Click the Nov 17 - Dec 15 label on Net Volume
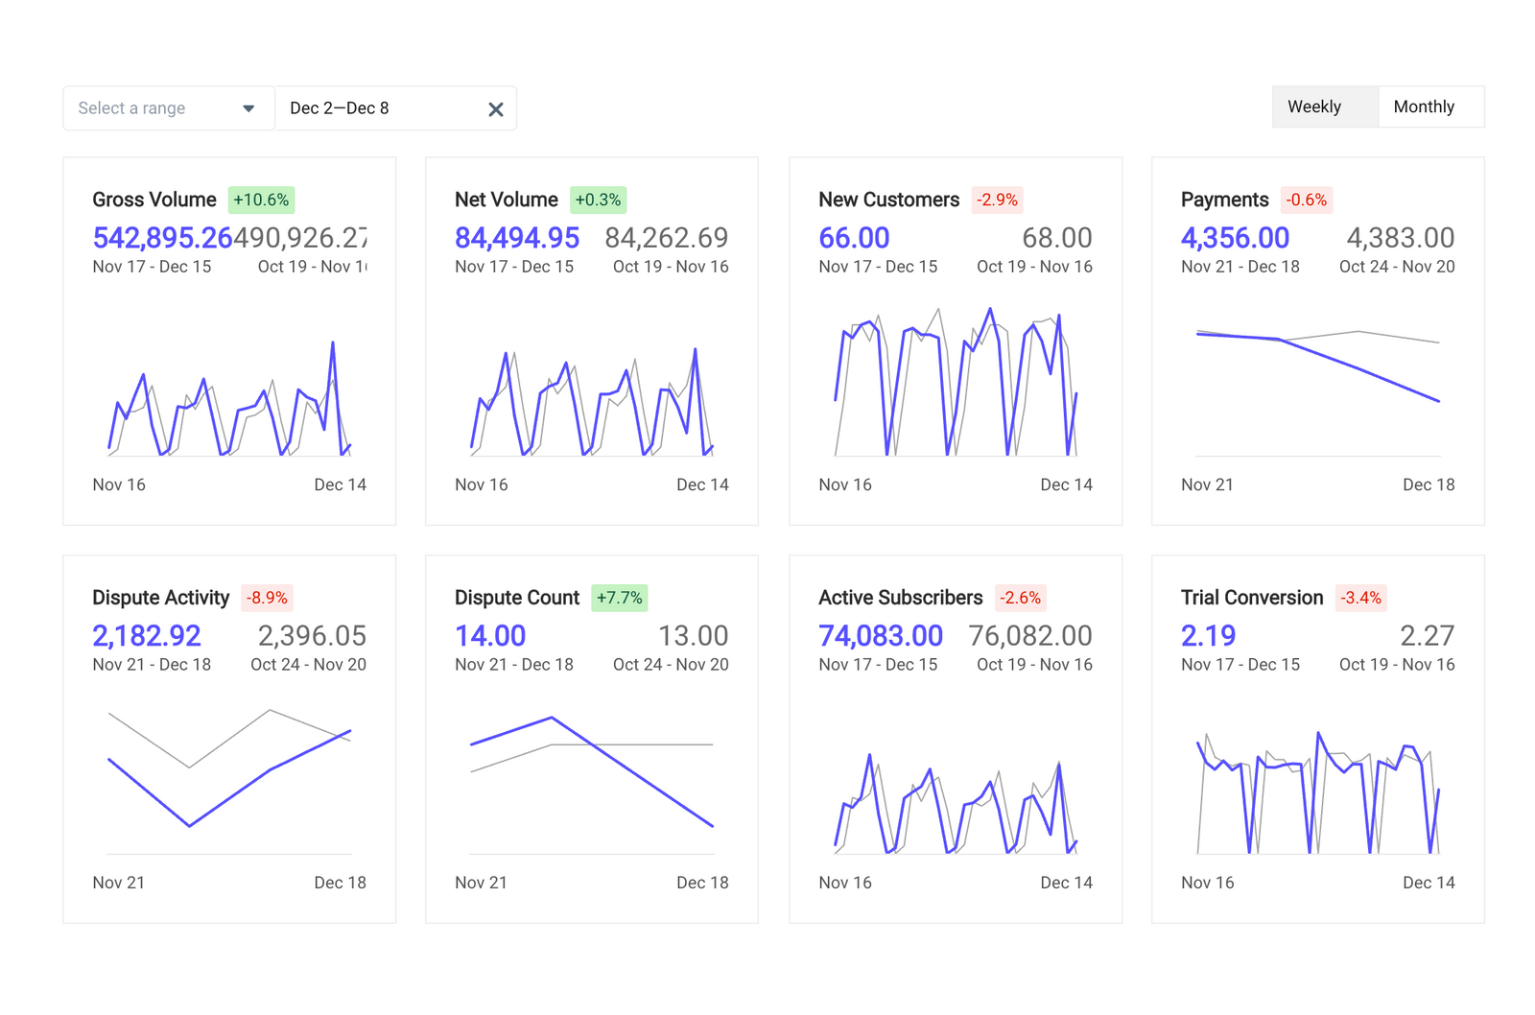This screenshot has height=1015, width=1535. click(x=516, y=267)
